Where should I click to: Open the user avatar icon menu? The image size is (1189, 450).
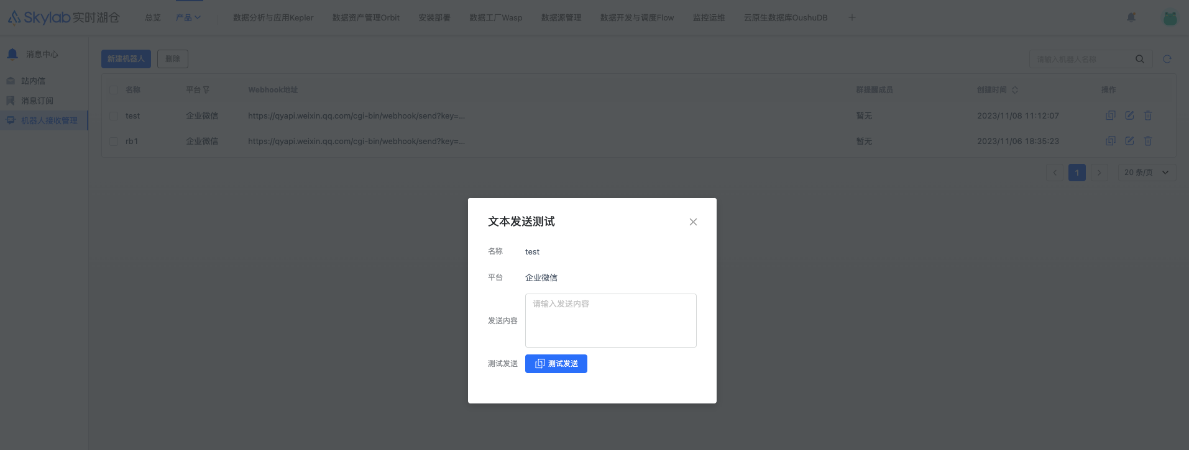click(x=1170, y=18)
